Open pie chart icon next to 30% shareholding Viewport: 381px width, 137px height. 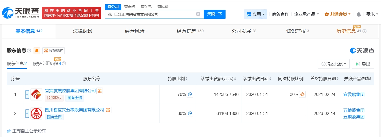pyautogui.click(x=190, y=114)
